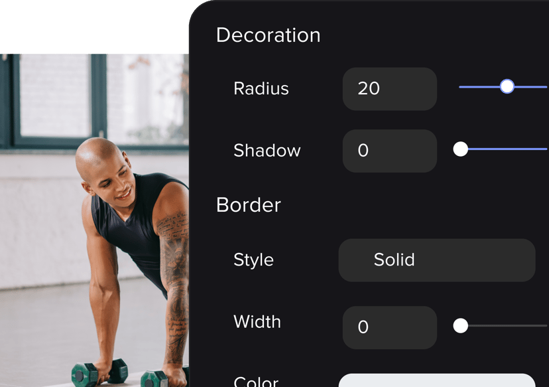Click the Border Width input field
The height and width of the screenshot is (387, 549).
click(390, 327)
